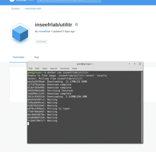Select the Overview tab
Image resolution: width=156 pixels, height=152 pixels.
coord(19,57)
